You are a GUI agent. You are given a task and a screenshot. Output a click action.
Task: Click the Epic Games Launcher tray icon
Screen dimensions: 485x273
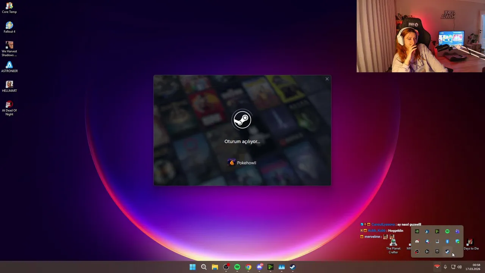tap(437, 251)
